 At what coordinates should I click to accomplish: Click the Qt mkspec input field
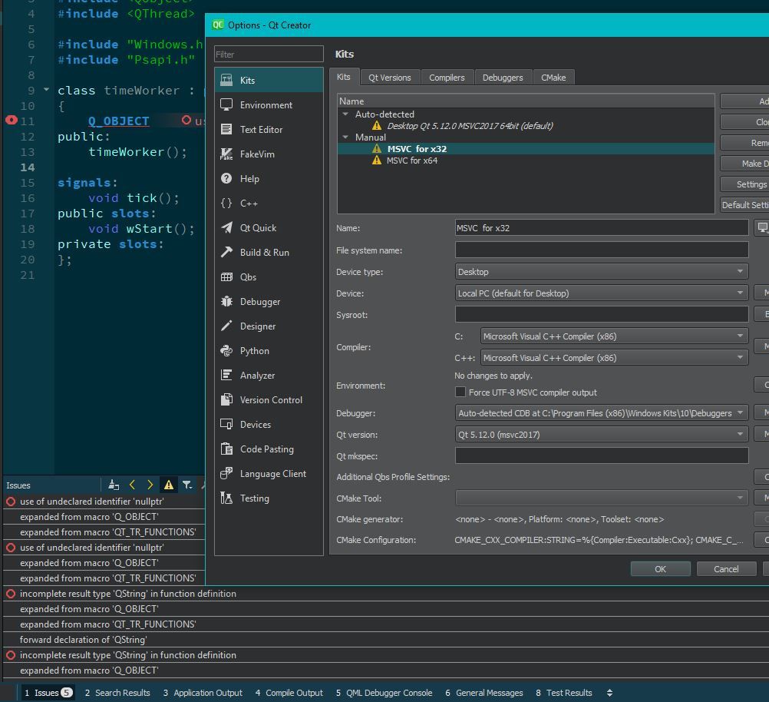[602, 455]
